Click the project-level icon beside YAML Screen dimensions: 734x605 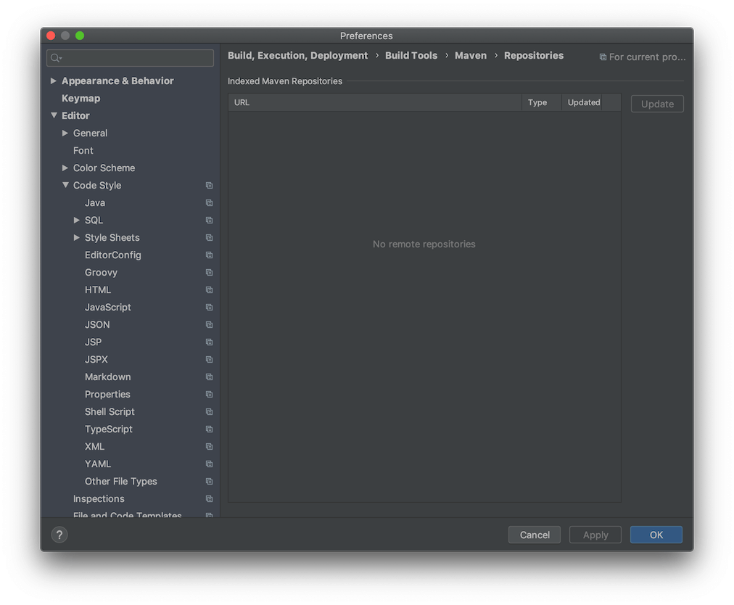pos(209,464)
